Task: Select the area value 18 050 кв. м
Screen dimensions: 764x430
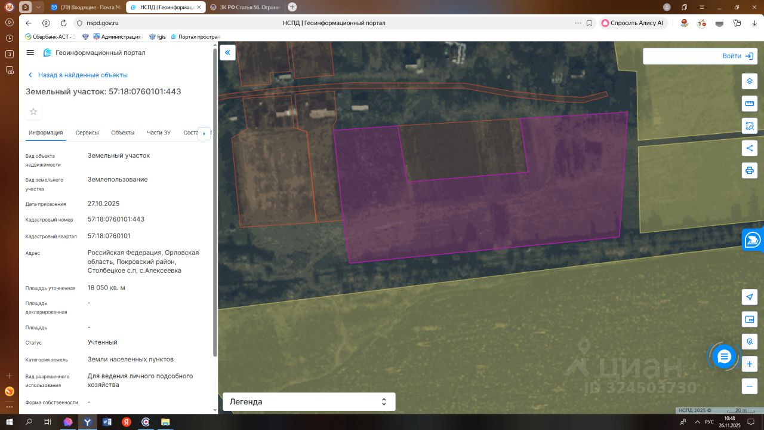Action: coord(106,288)
